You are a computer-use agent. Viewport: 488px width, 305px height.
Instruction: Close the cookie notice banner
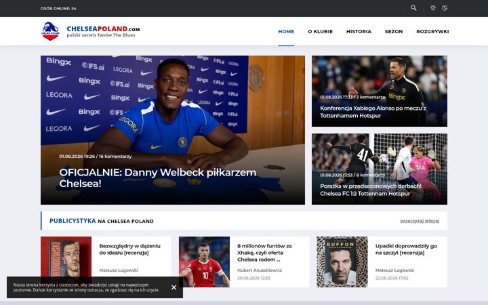click(174, 287)
